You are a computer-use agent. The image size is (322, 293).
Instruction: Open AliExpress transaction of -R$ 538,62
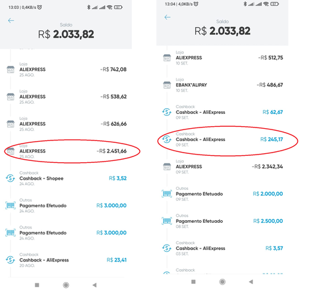coord(66,97)
